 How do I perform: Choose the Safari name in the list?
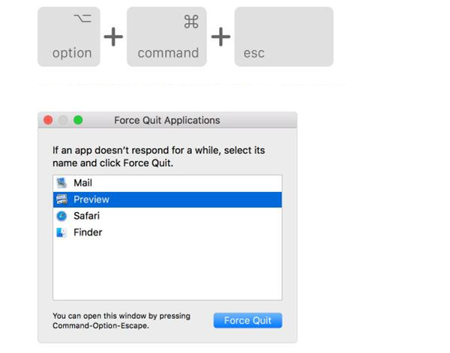pyautogui.click(x=86, y=216)
